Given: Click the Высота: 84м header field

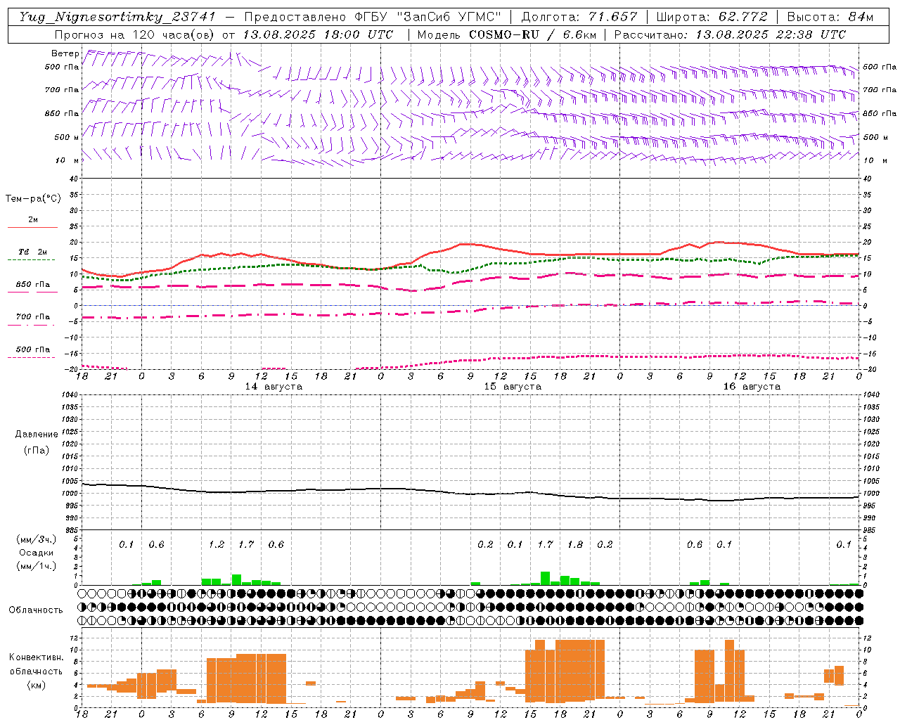Looking at the screenshot, I should pyautogui.click(x=830, y=17).
